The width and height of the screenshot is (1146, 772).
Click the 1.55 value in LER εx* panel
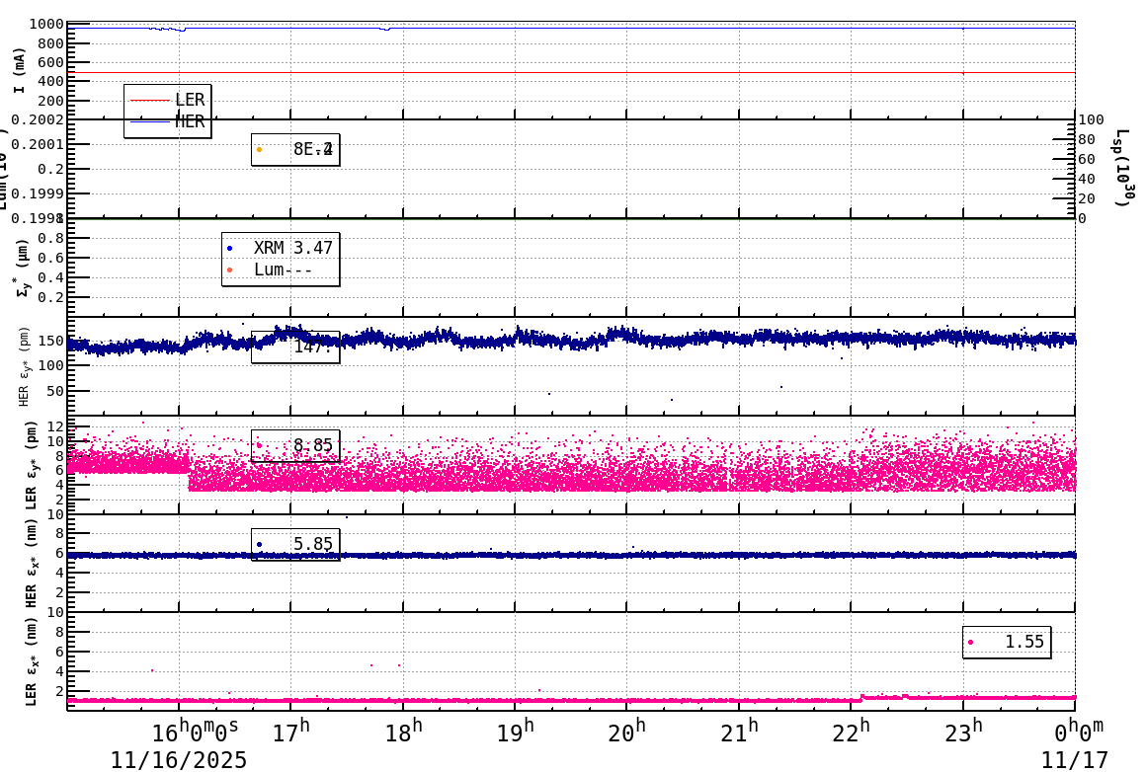(x=1024, y=642)
